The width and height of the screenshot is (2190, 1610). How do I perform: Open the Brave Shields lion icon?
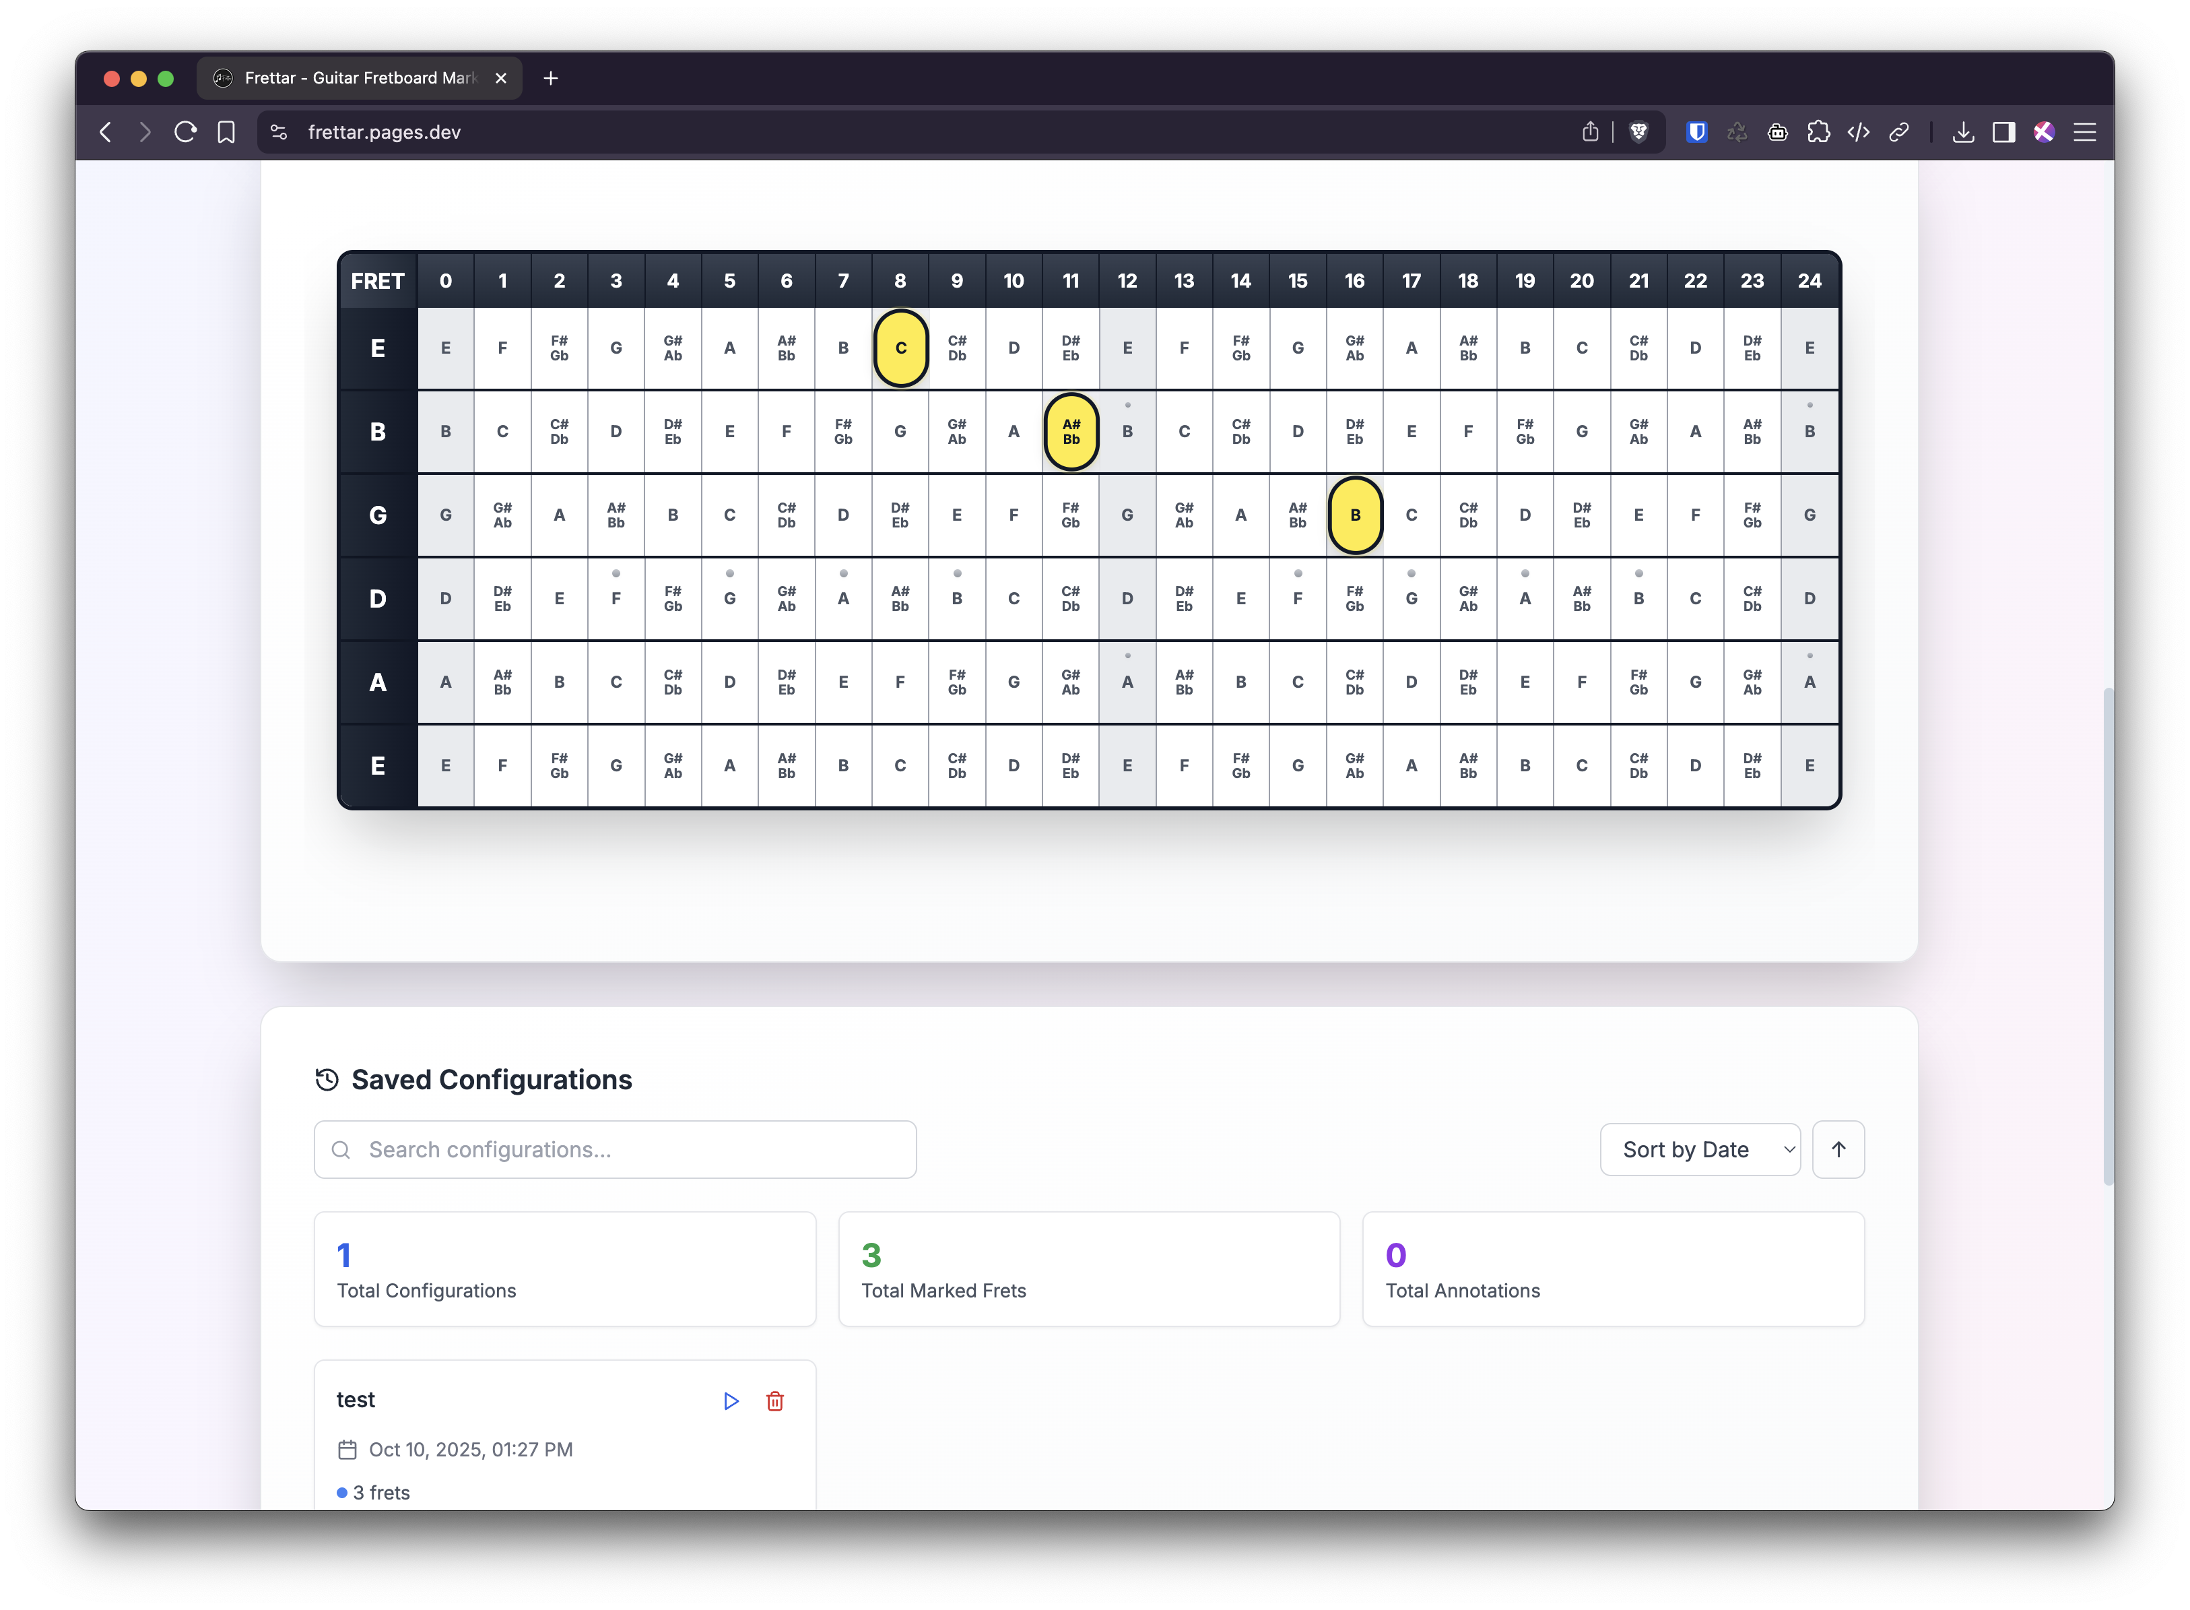(1638, 131)
